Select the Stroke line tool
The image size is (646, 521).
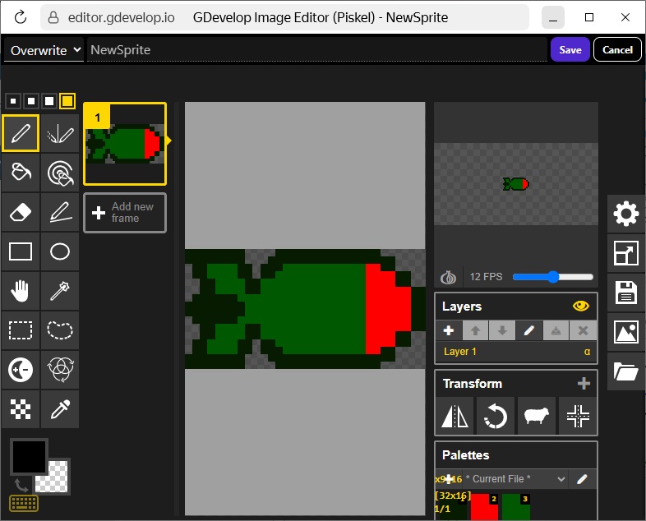[x=60, y=212]
